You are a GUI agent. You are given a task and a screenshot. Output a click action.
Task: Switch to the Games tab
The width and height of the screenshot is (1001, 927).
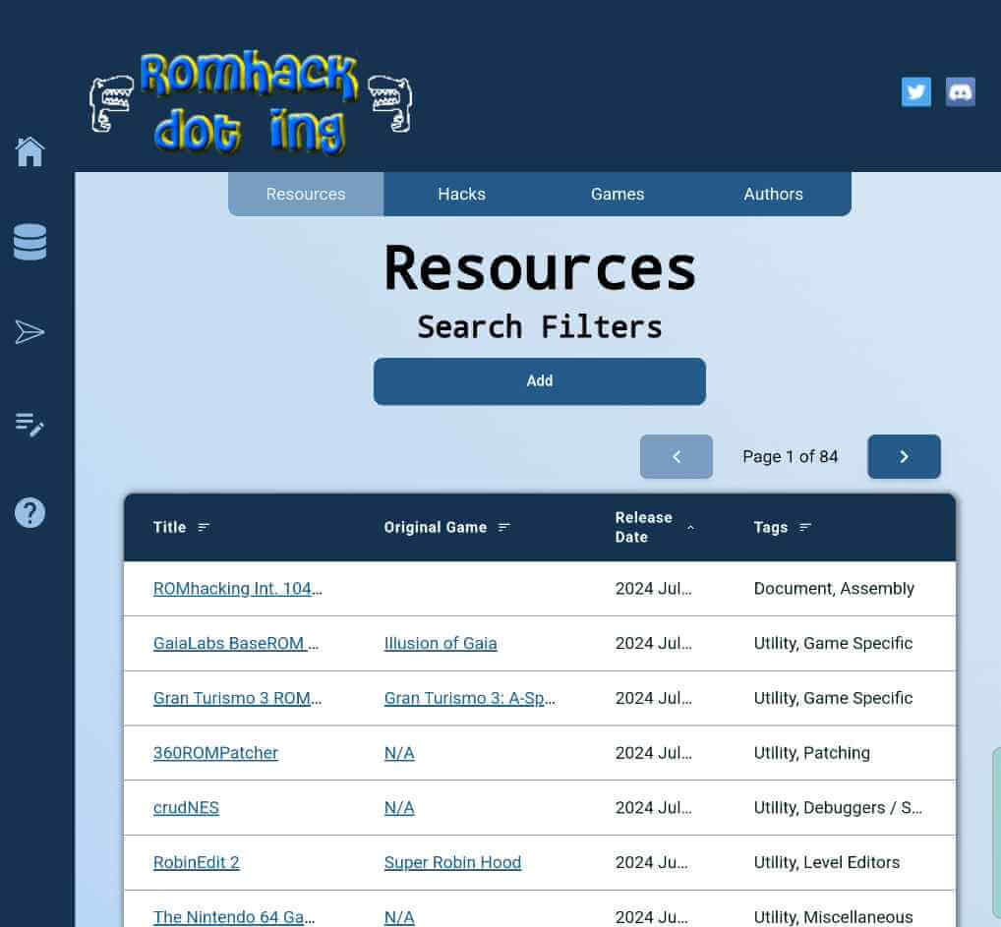[x=618, y=194]
